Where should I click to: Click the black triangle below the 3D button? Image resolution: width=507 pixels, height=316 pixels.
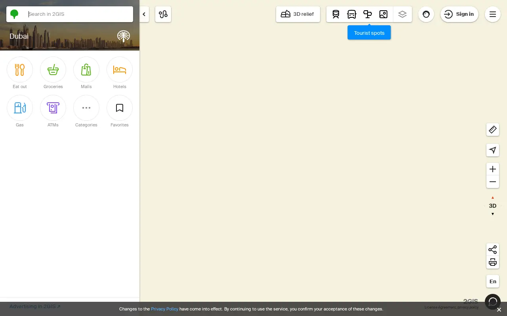click(x=493, y=214)
